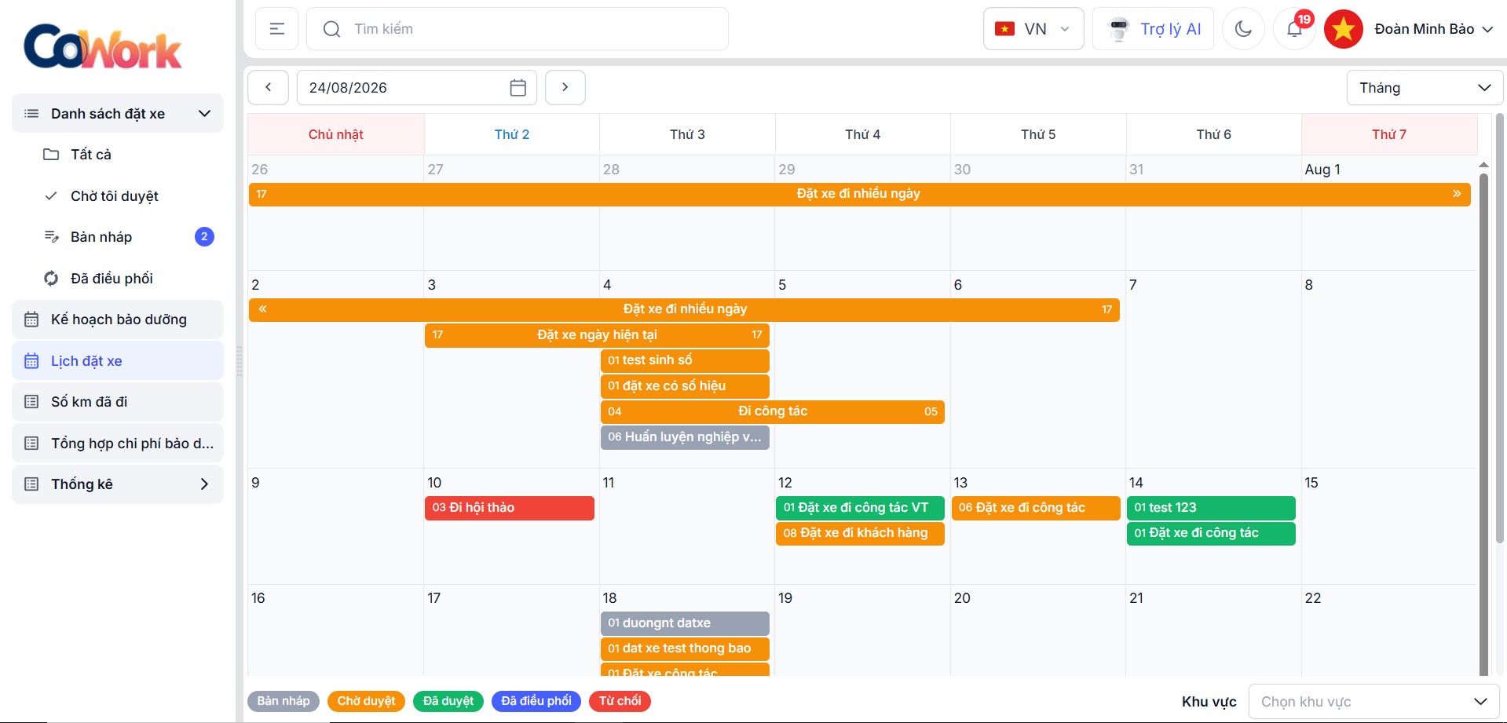The image size is (1507, 723).
Task: Open Đã điều phối list
Action: pos(118,279)
